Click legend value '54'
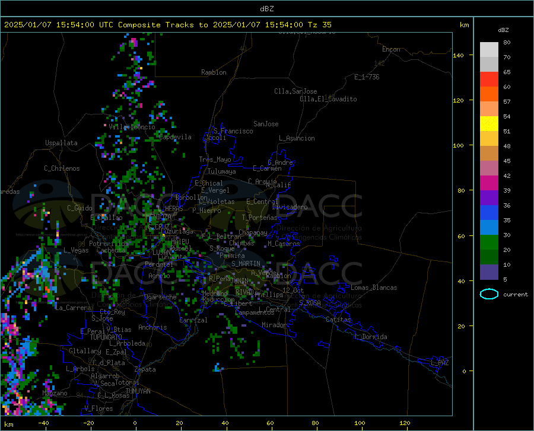This screenshot has width=534, height=431. tap(507, 116)
